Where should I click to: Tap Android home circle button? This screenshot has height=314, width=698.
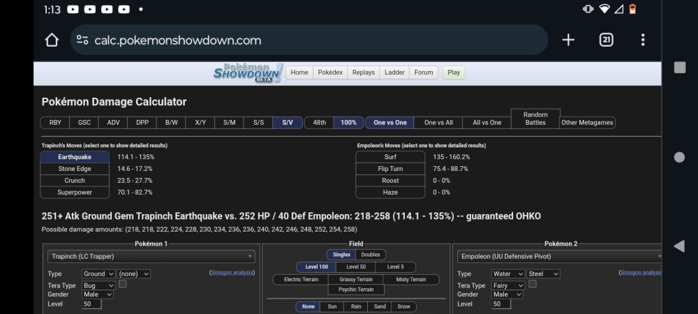679,157
